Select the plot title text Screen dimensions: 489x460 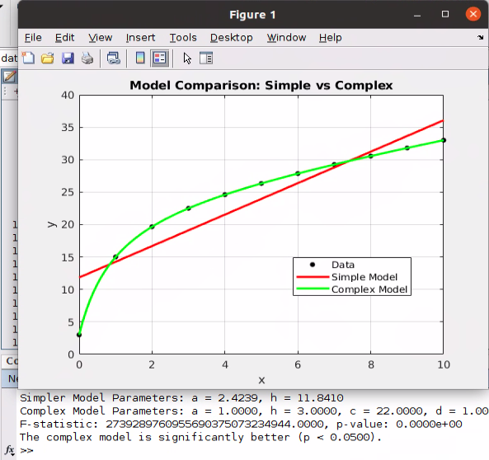tap(261, 85)
